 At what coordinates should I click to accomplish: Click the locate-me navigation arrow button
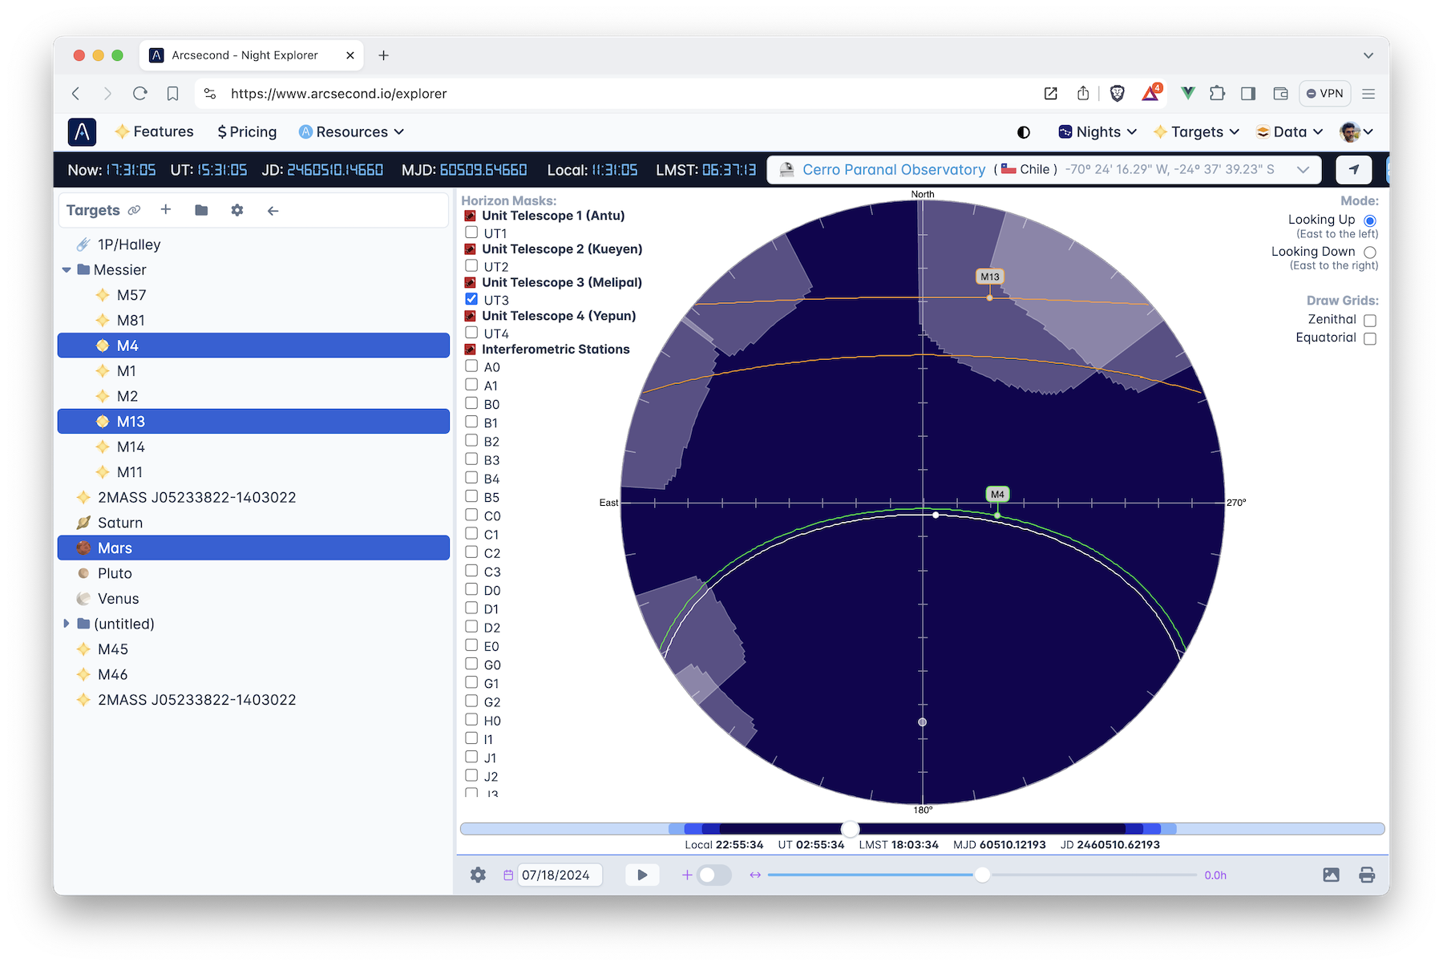point(1353,170)
